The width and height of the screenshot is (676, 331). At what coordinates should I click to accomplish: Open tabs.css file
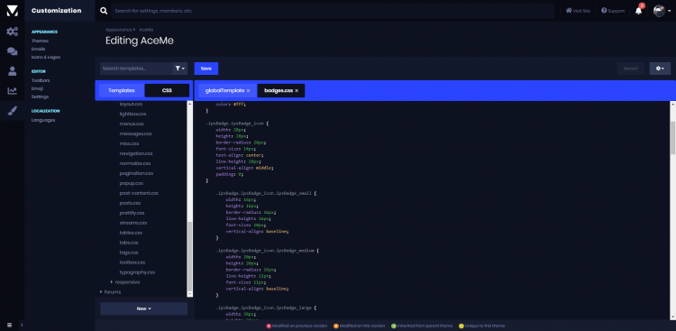pyautogui.click(x=129, y=243)
